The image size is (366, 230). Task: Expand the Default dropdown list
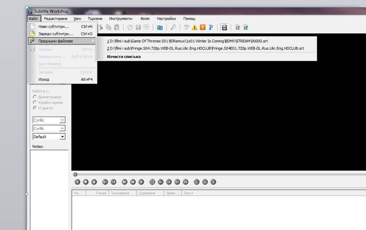(62, 137)
